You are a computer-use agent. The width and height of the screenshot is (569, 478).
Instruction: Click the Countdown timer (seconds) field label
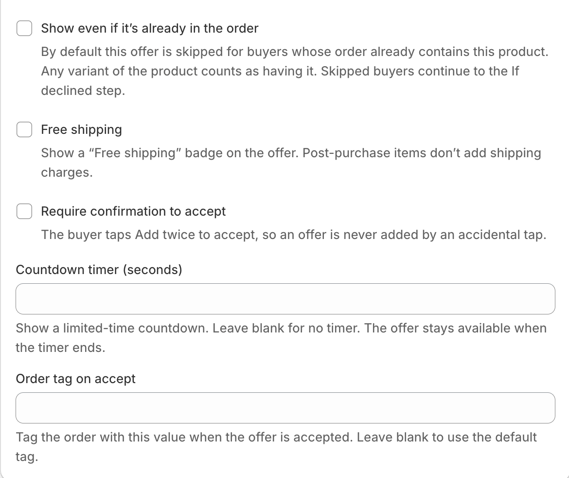pos(99,270)
